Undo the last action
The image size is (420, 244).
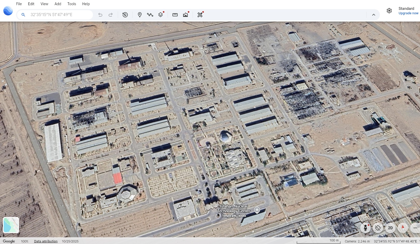[x=100, y=15]
